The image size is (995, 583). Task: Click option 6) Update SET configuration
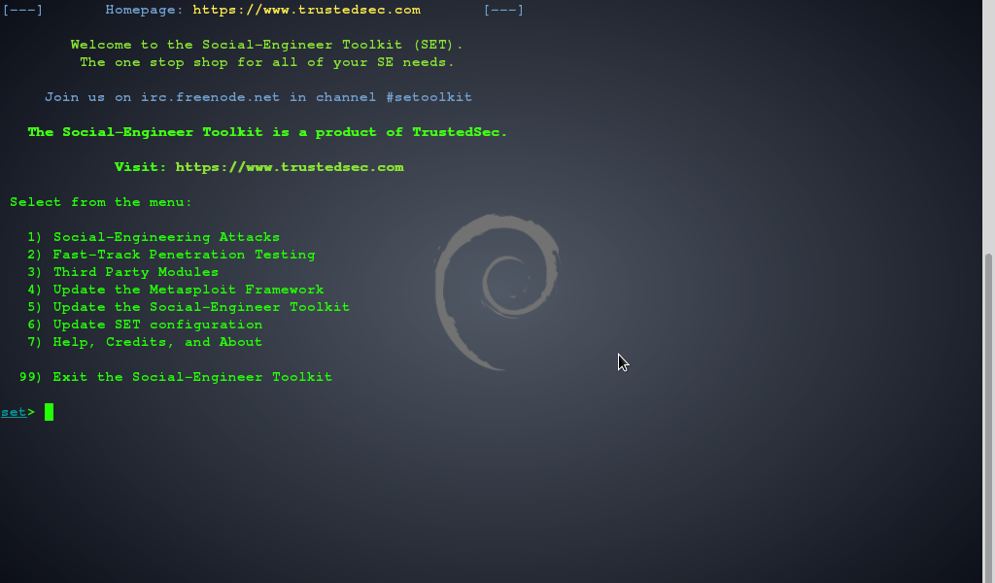146,325
